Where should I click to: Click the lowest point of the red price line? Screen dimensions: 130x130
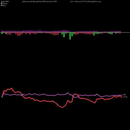62,108
